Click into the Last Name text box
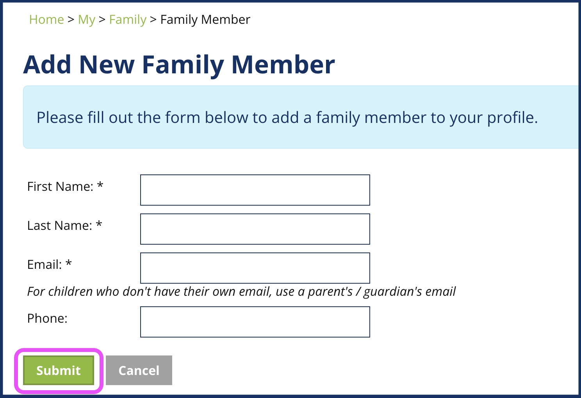The width and height of the screenshot is (581, 398). coord(255,229)
